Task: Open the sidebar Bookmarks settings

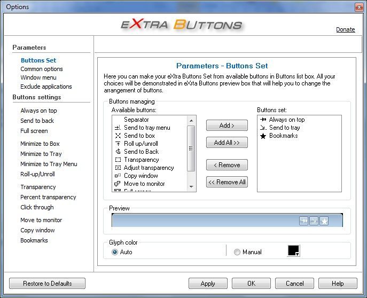Action: (34, 240)
